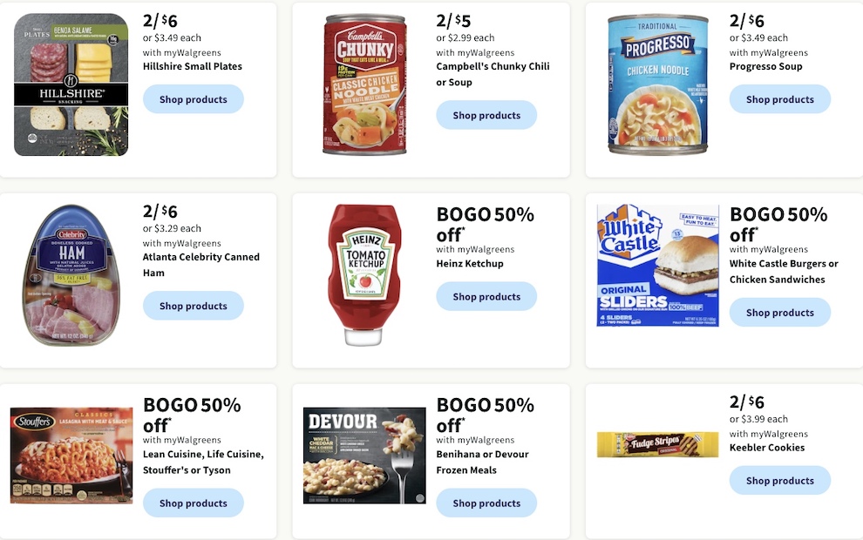The width and height of the screenshot is (863, 540).
Task: Open Shop products for Keebler Cookies
Action: (x=780, y=481)
